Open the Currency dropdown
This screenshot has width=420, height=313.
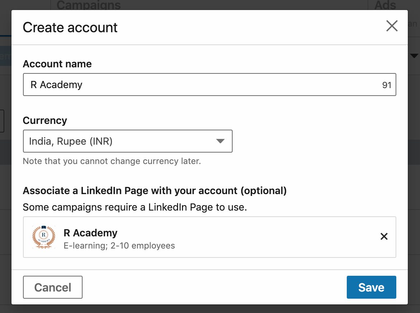pos(127,141)
